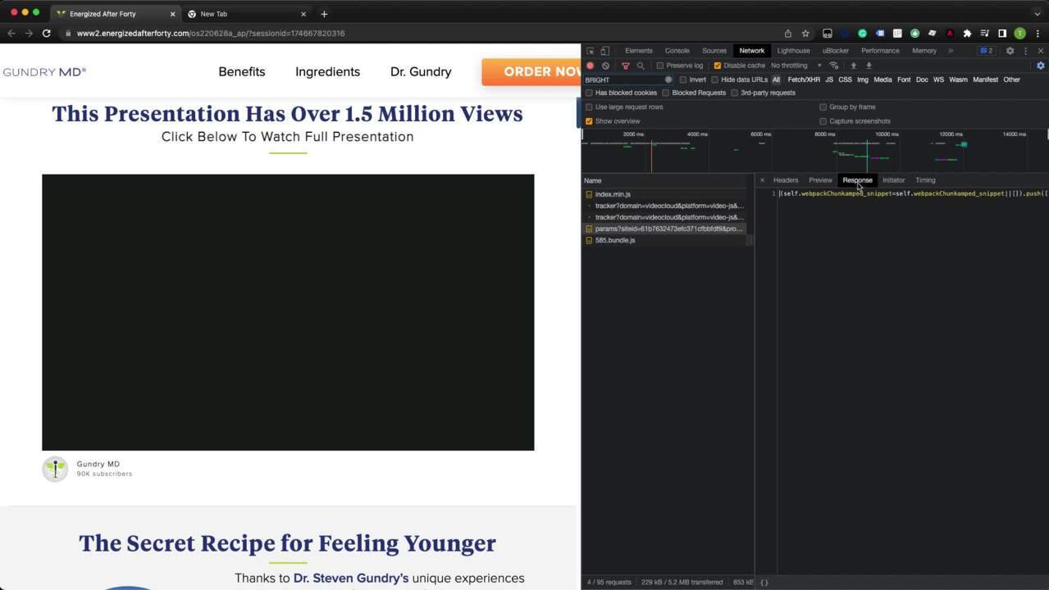Toggle the device toolbar icon
Viewport: 1049px width, 590px height.
pos(604,51)
